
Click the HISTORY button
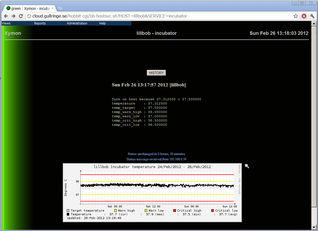[x=156, y=73]
